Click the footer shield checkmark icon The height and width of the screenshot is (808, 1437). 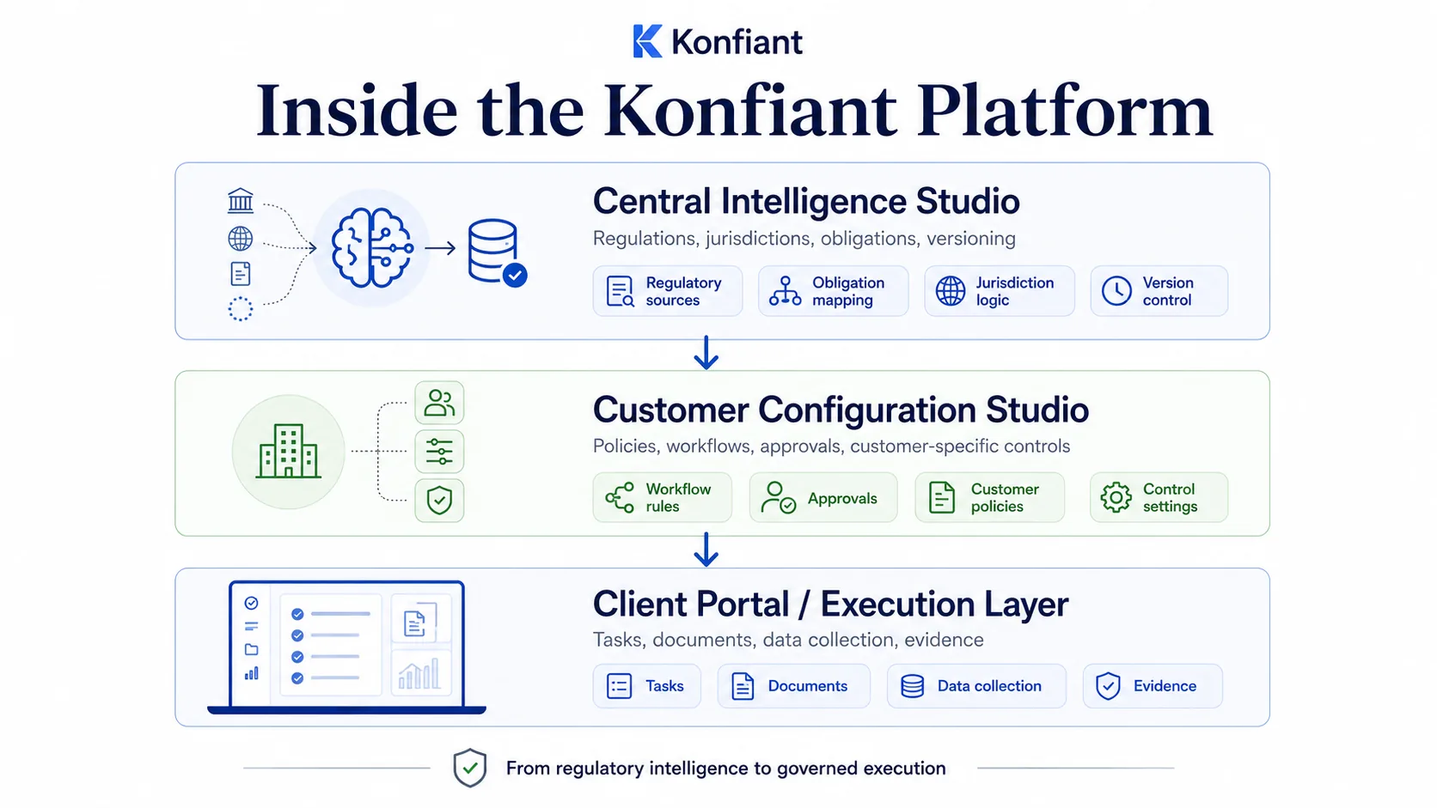click(x=470, y=768)
